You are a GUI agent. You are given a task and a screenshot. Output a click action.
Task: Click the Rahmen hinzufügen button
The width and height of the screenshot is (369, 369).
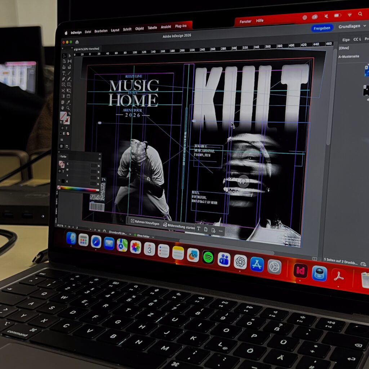(144, 222)
